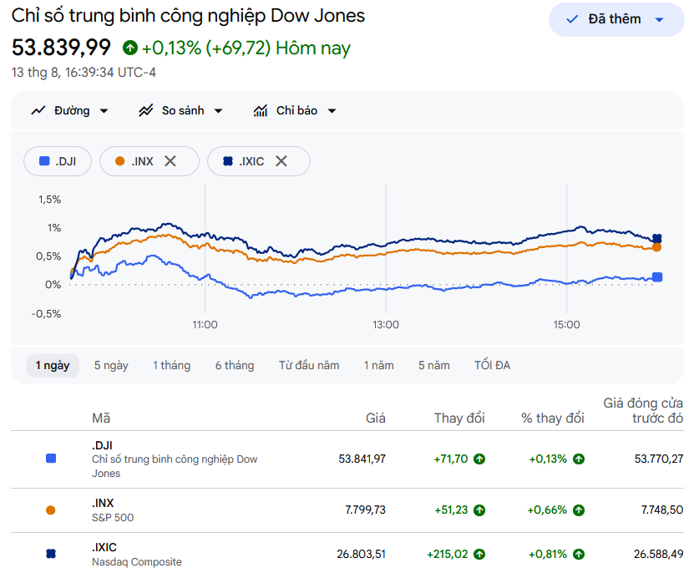Click the blue .DJI square swatch in table

(x=51, y=459)
